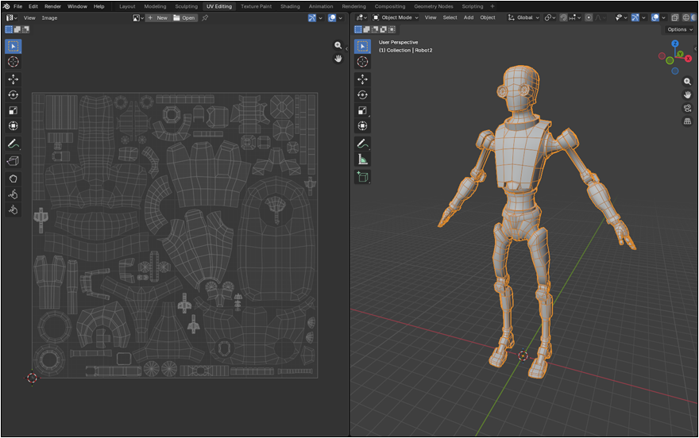Select the Measure tool in 3D viewport
The width and height of the screenshot is (699, 438).
coord(362,159)
